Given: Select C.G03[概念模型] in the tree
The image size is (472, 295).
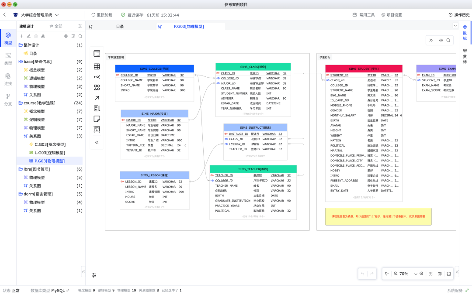Looking at the screenshot, I should coord(50,144).
